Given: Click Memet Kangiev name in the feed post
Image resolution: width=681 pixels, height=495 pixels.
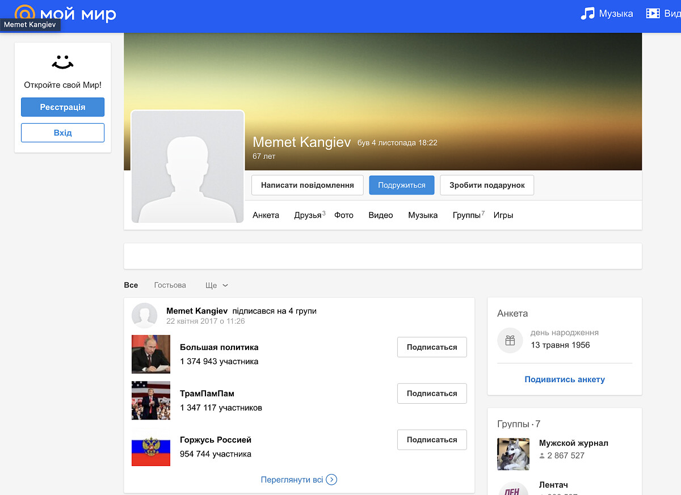Looking at the screenshot, I should [197, 311].
